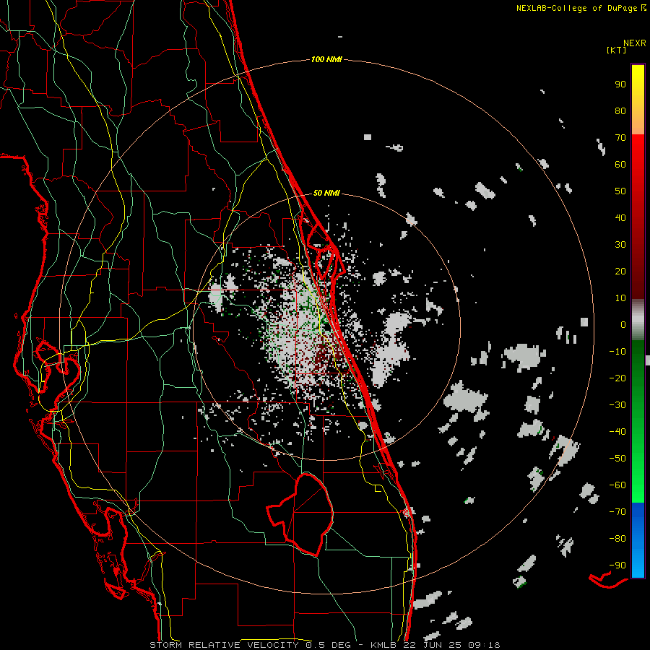Click the -60 knot scale label

617,485
